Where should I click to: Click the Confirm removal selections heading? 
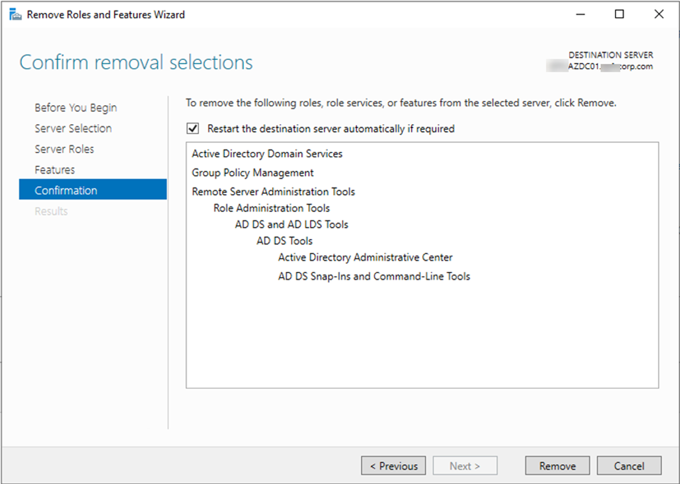coord(136,62)
